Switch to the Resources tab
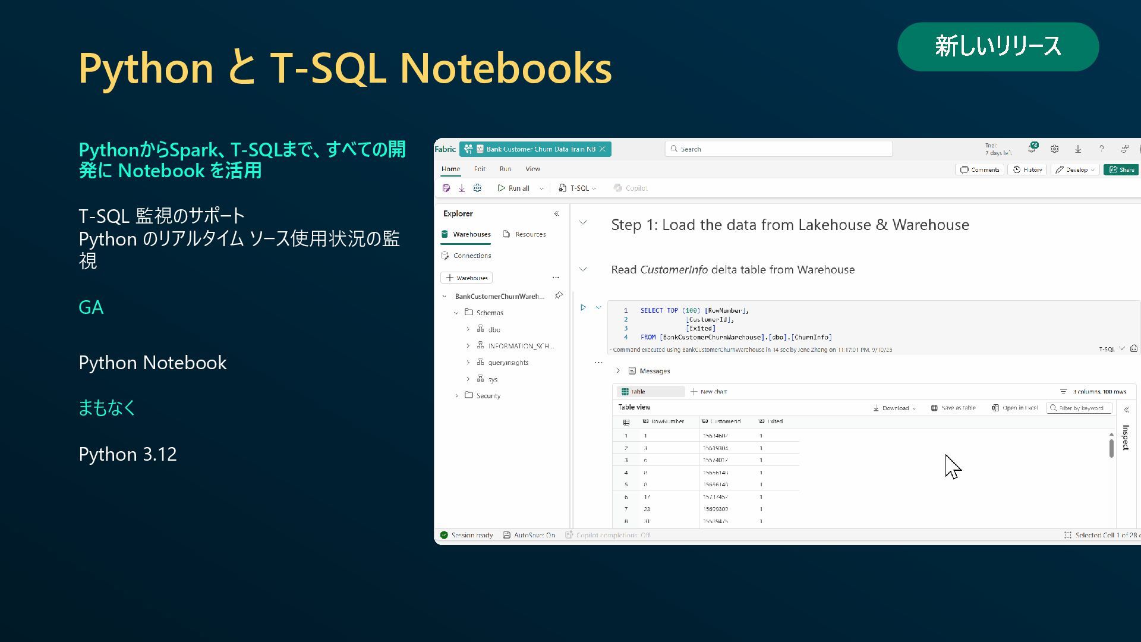 coord(524,234)
